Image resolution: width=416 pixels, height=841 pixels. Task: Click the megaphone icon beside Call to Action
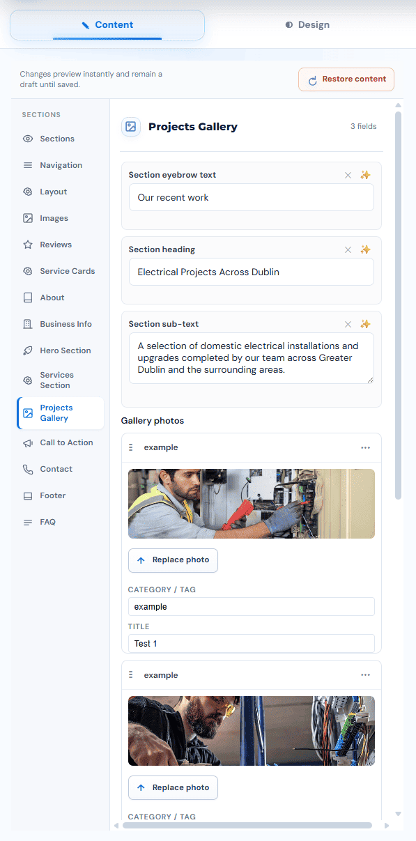click(28, 443)
